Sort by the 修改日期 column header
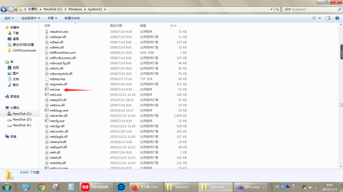 (x=123, y=25)
